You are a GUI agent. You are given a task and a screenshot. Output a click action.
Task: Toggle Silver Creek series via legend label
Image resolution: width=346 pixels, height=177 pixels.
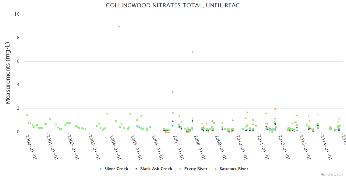click(116, 169)
